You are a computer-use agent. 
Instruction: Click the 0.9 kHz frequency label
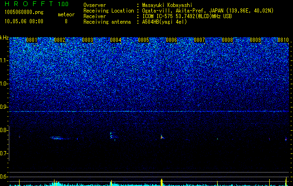pos(4,107)
